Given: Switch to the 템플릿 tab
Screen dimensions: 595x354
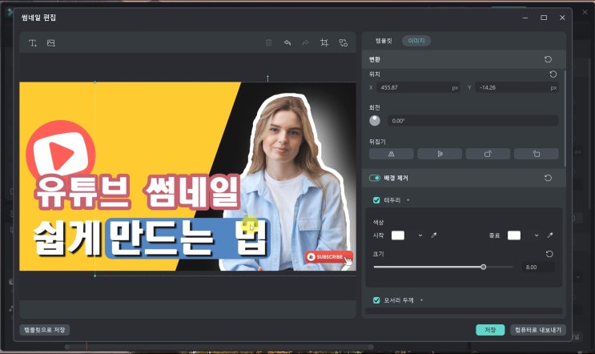Looking at the screenshot, I should (x=384, y=41).
